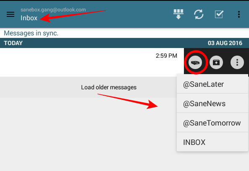The height and width of the screenshot is (171, 249).
Task: Click the circled move-to-folder icon
Action: pyautogui.click(x=195, y=62)
